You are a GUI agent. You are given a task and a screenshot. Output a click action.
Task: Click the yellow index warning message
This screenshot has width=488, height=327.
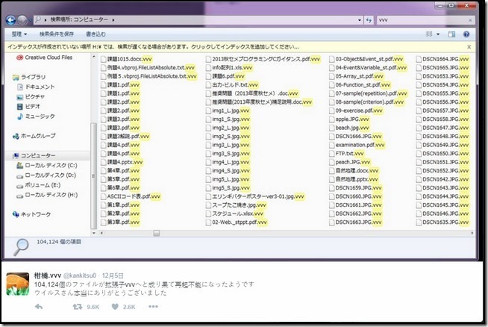(x=153, y=47)
